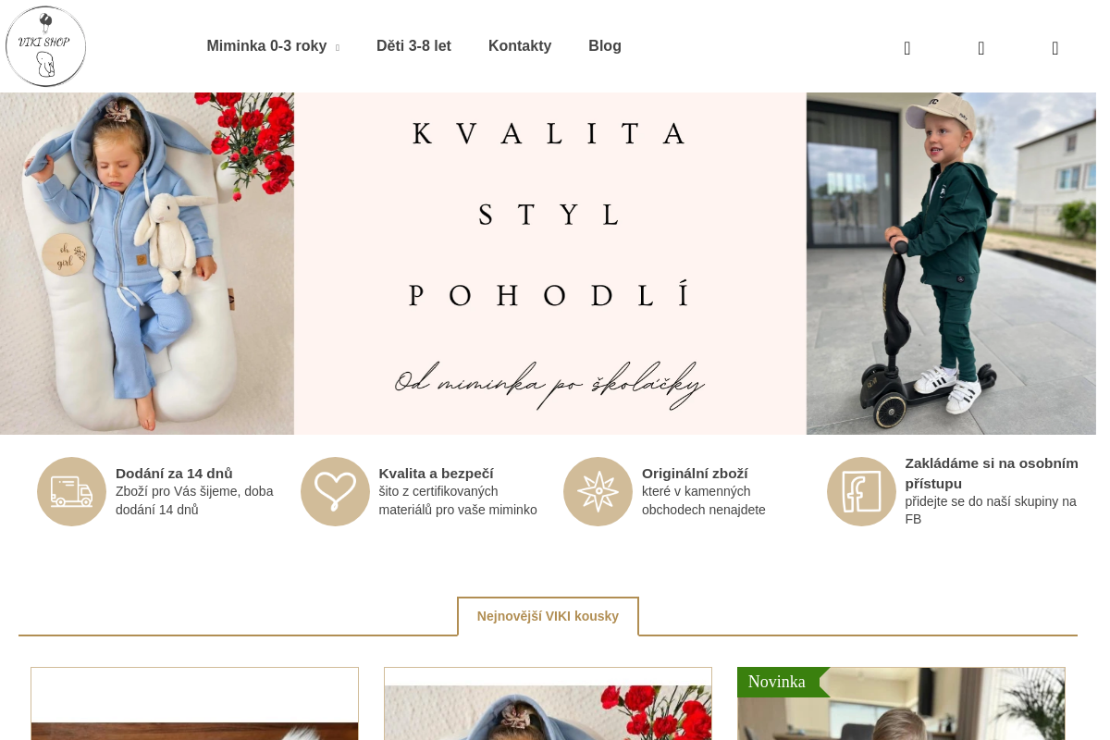Expand the Miminka 0-3 roky menu arrow
The image size is (1110, 740).
click(337, 47)
